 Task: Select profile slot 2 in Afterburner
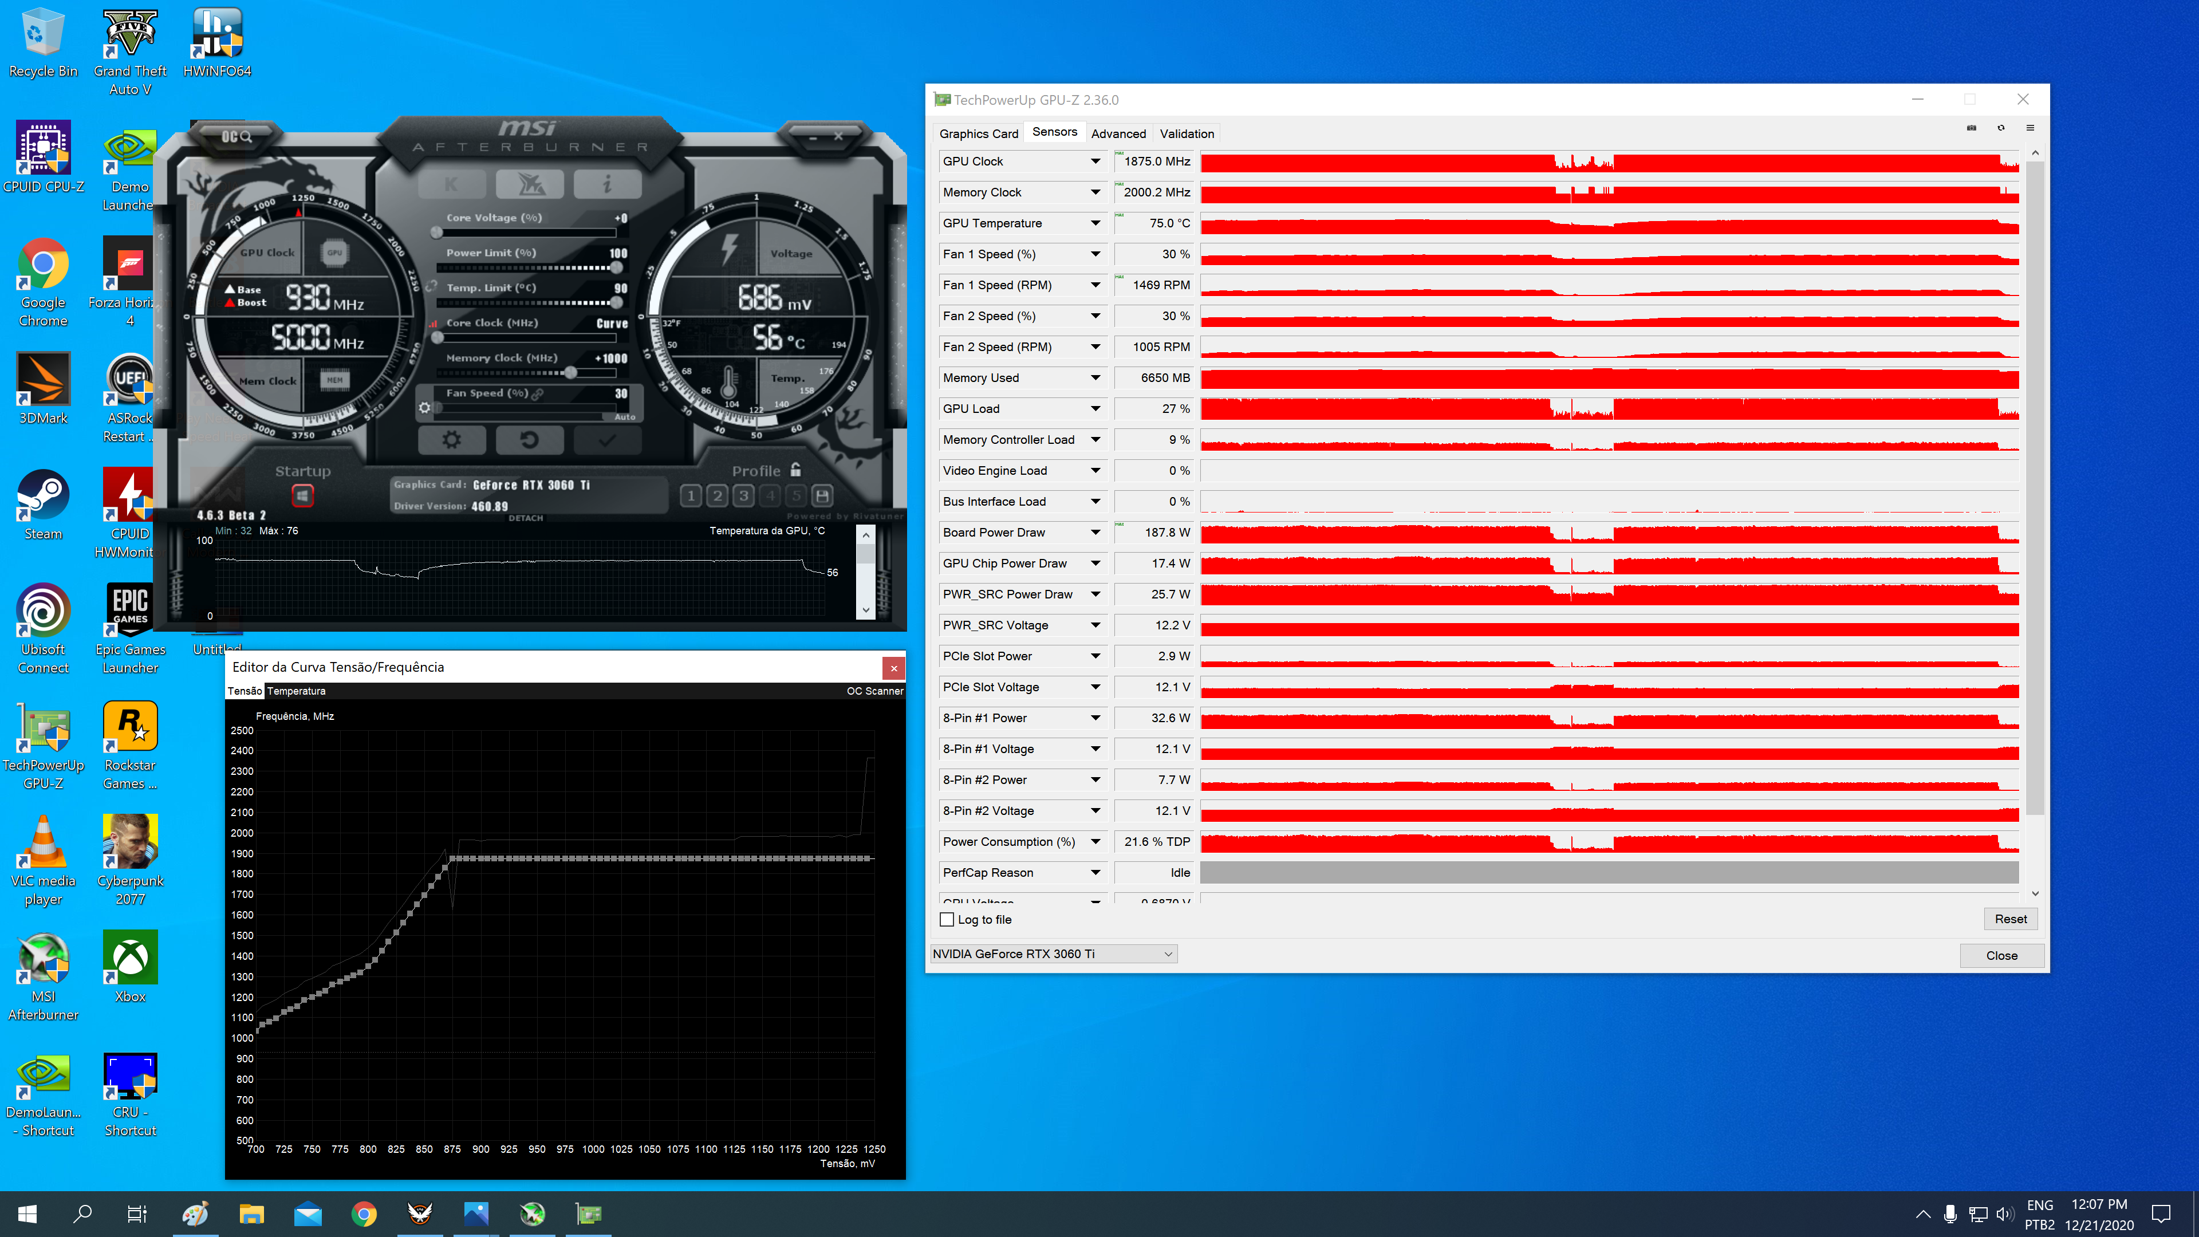(718, 495)
